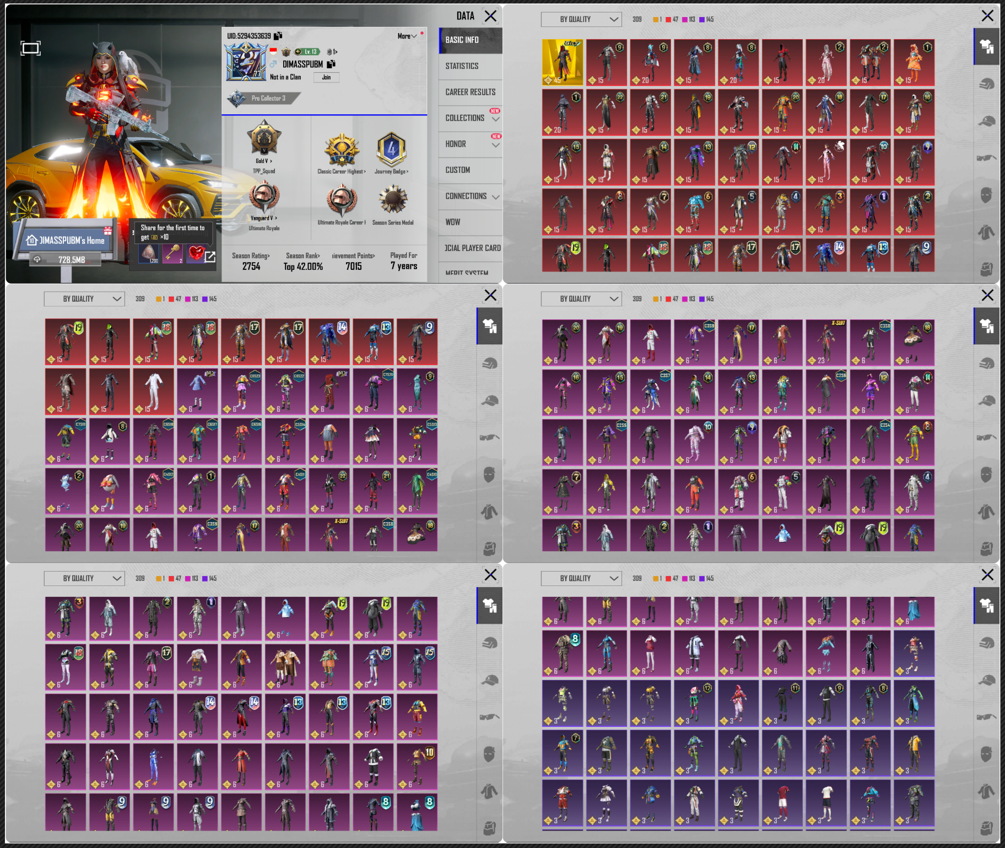Select the jacket icon in bottom-left inventory sidebar
Image resolution: width=1005 pixels, height=848 pixels.
tap(489, 791)
